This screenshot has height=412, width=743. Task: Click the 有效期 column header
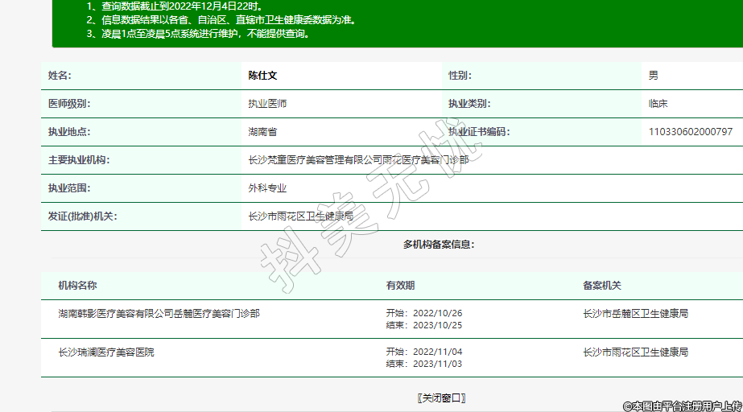click(401, 286)
